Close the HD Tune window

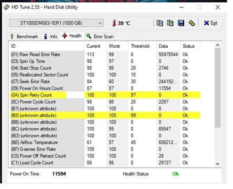pos(218,7)
